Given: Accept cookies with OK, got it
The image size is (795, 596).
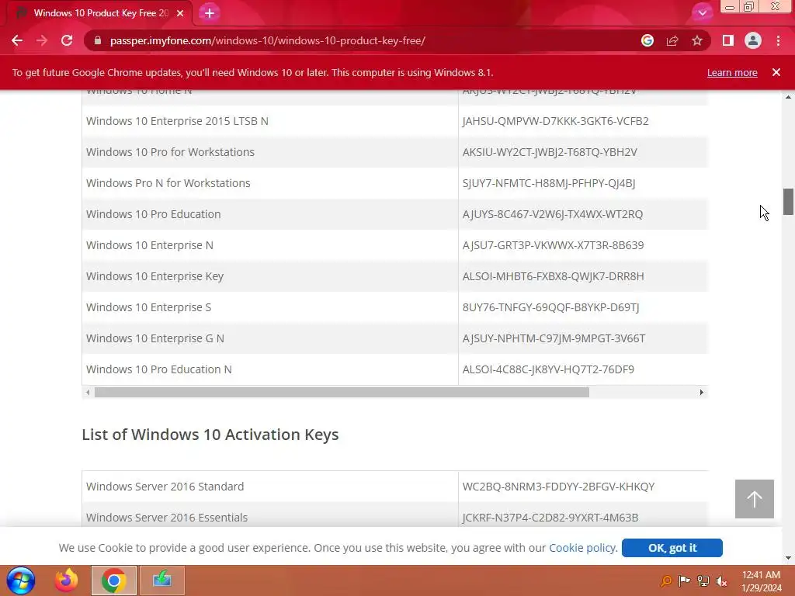Looking at the screenshot, I should click(672, 548).
